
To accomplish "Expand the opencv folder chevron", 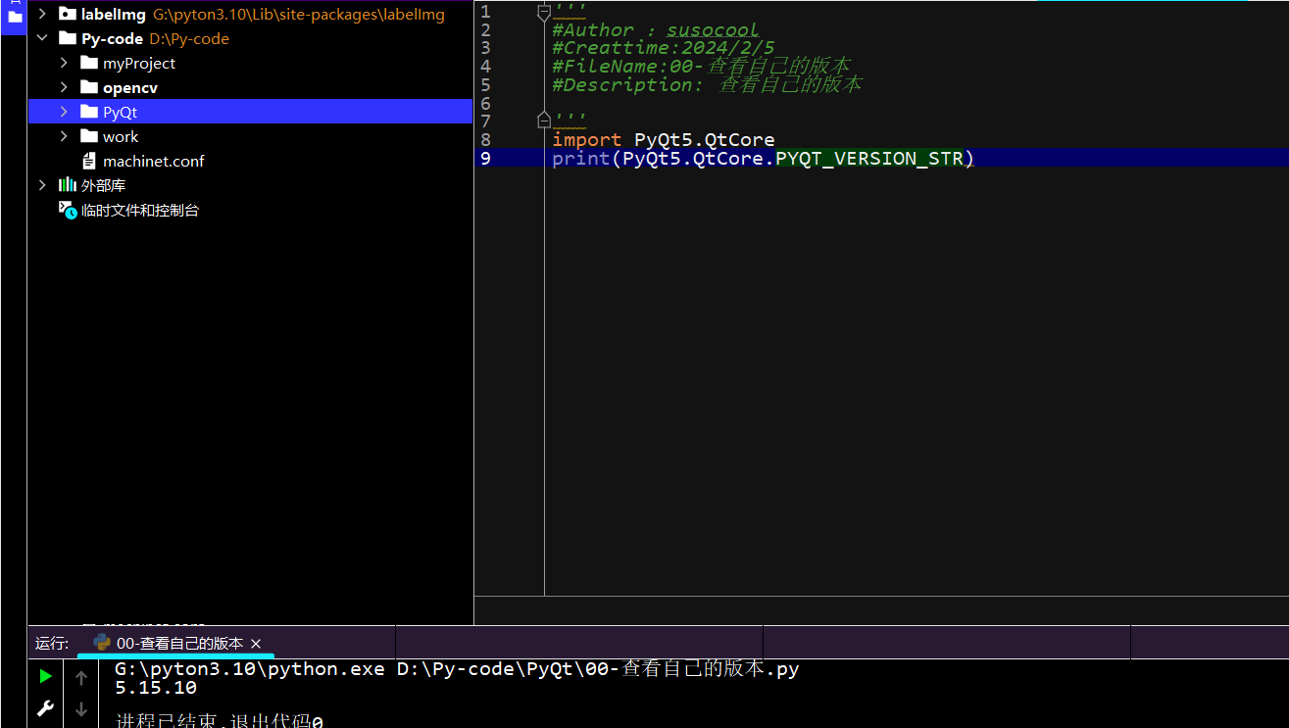I will point(64,87).
